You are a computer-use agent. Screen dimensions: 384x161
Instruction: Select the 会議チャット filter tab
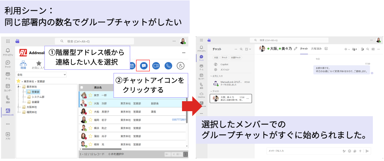click(x=235, y=58)
